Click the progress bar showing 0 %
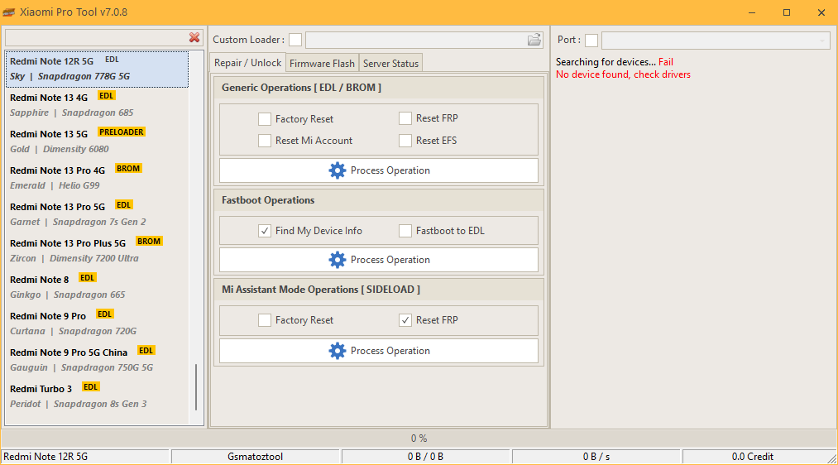The width and height of the screenshot is (838, 465). click(419, 438)
